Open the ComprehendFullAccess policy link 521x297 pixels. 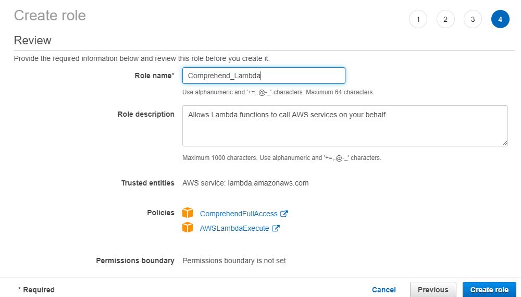(239, 214)
